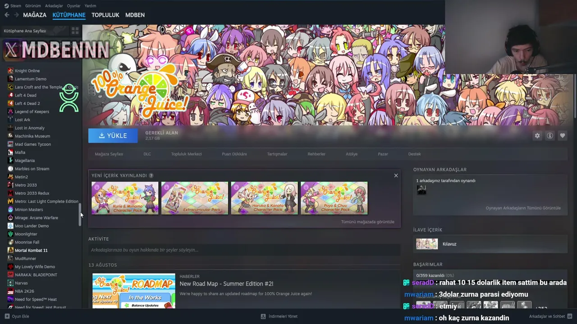Open the TOPLULUK section
Image resolution: width=577 pixels, height=324 pixels.
click(x=105, y=15)
